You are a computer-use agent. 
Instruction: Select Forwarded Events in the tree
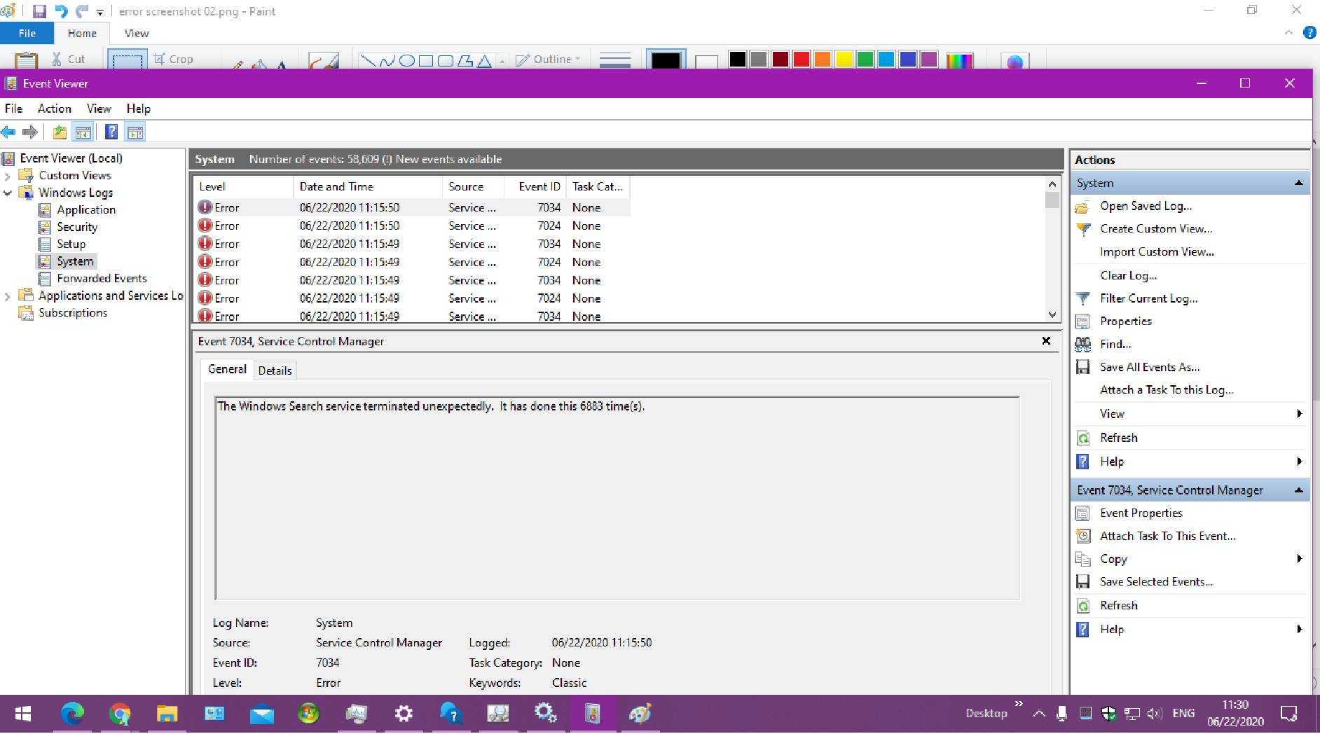click(x=102, y=279)
